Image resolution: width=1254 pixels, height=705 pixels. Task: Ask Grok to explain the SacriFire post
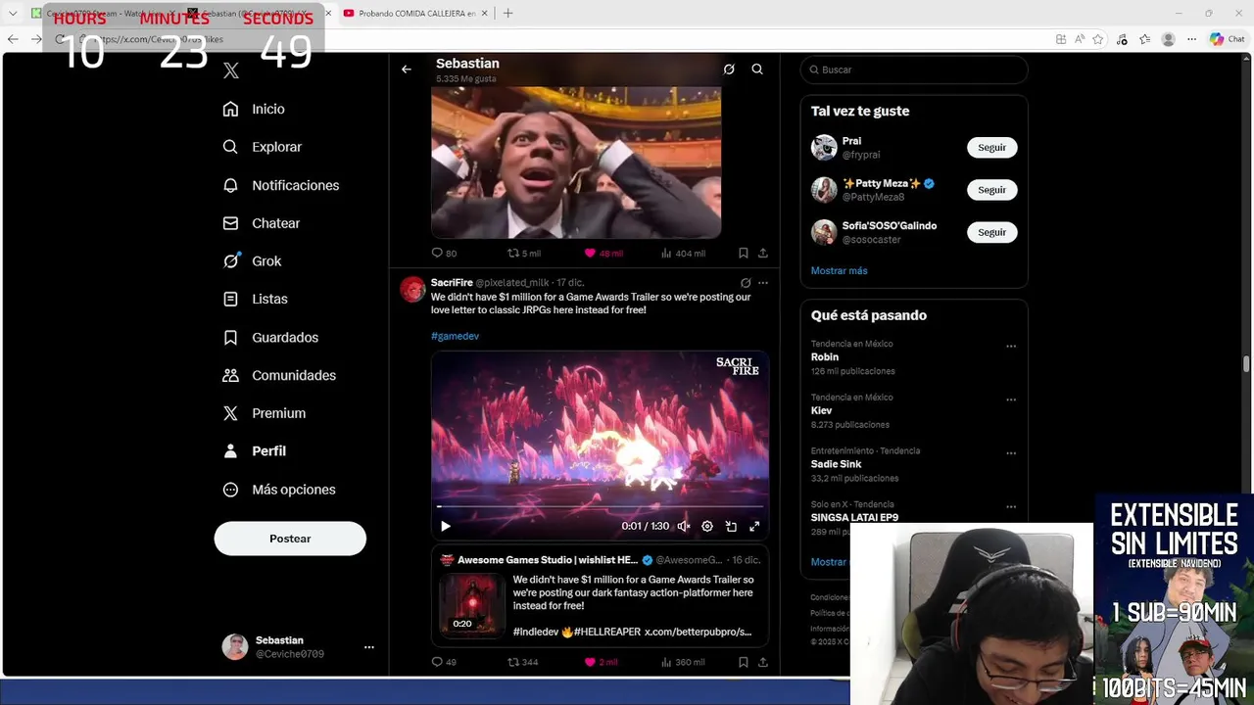(746, 283)
